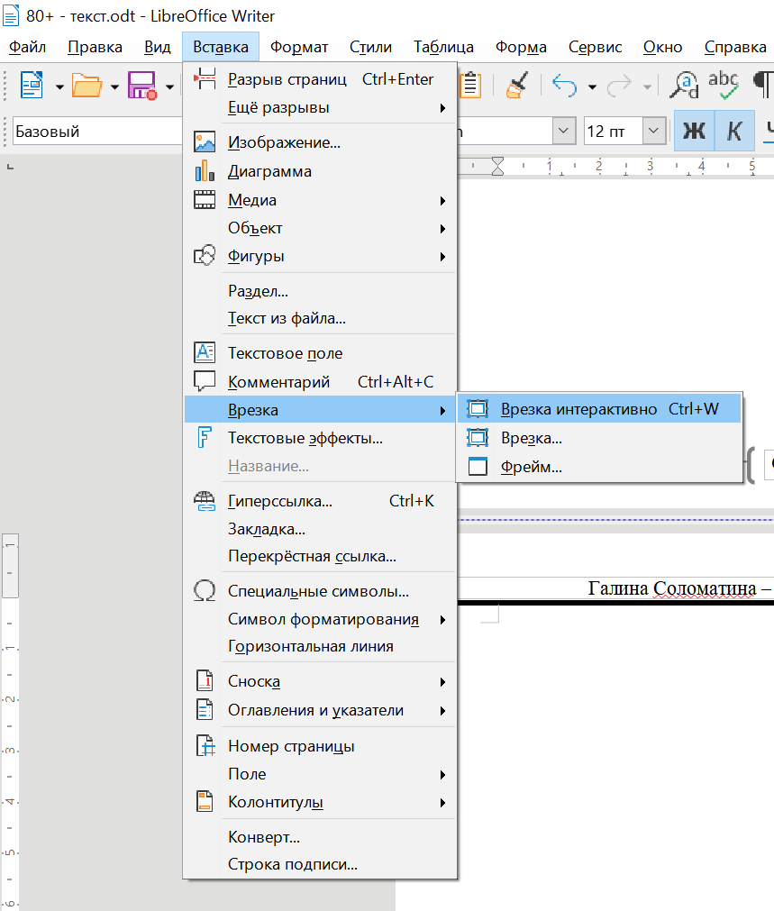The image size is (774, 911).
Task: Select Разрыв страниц menu entry
Action: pos(320,79)
